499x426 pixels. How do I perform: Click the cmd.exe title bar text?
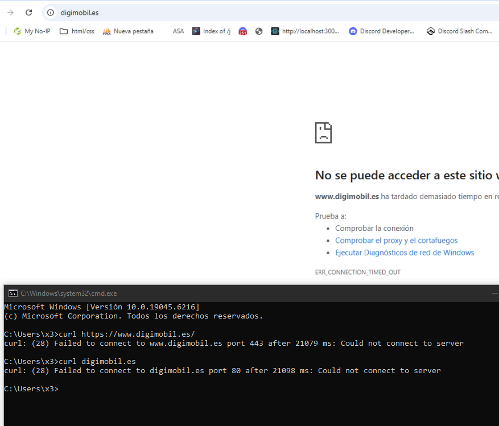click(x=69, y=293)
